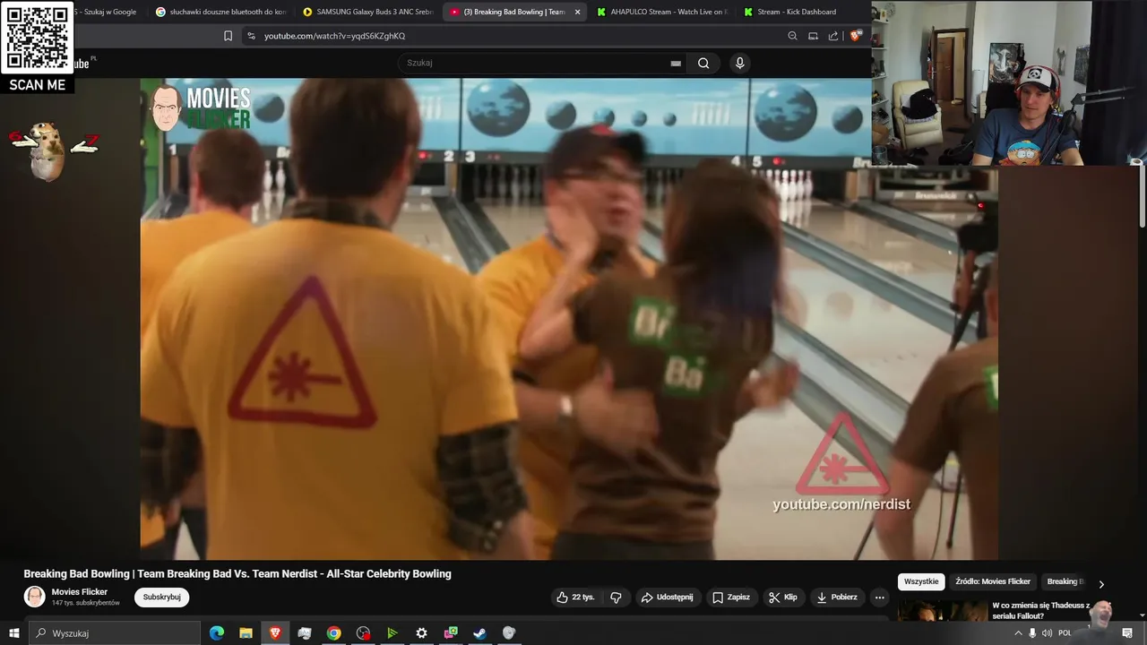This screenshot has width=1147, height=645.
Task: Launch Microsoft Edge from taskbar
Action: (217, 633)
